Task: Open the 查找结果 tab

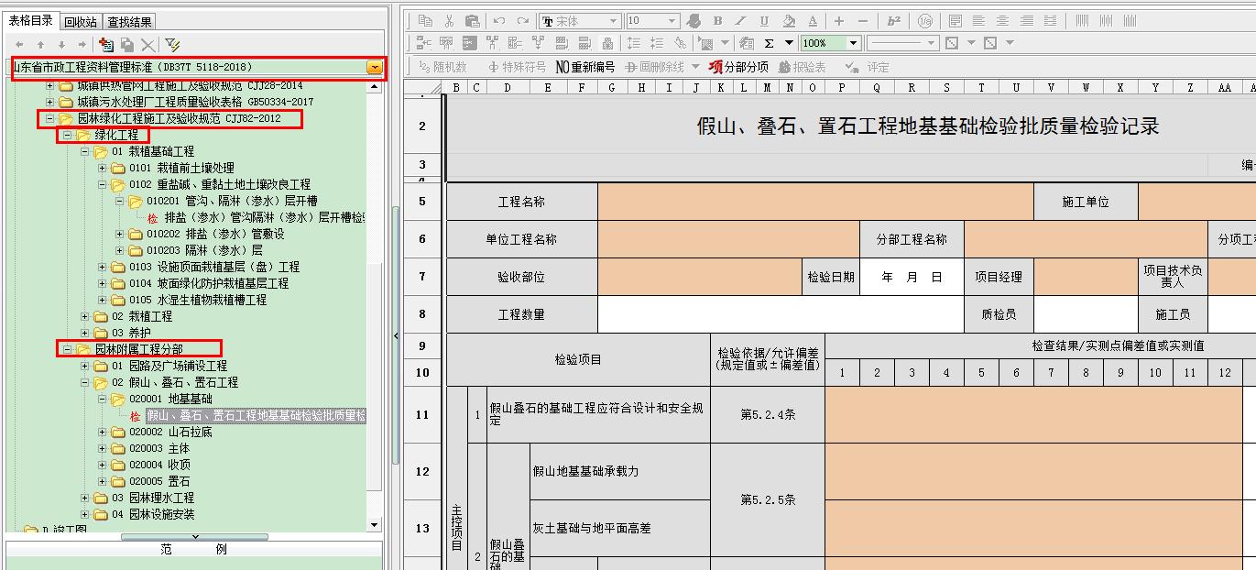Action: coord(129,21)
